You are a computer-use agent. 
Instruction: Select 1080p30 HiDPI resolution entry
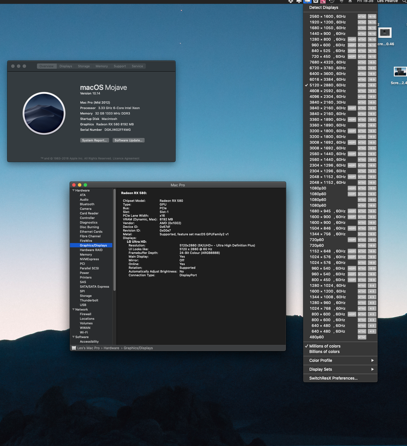point(340,188)
